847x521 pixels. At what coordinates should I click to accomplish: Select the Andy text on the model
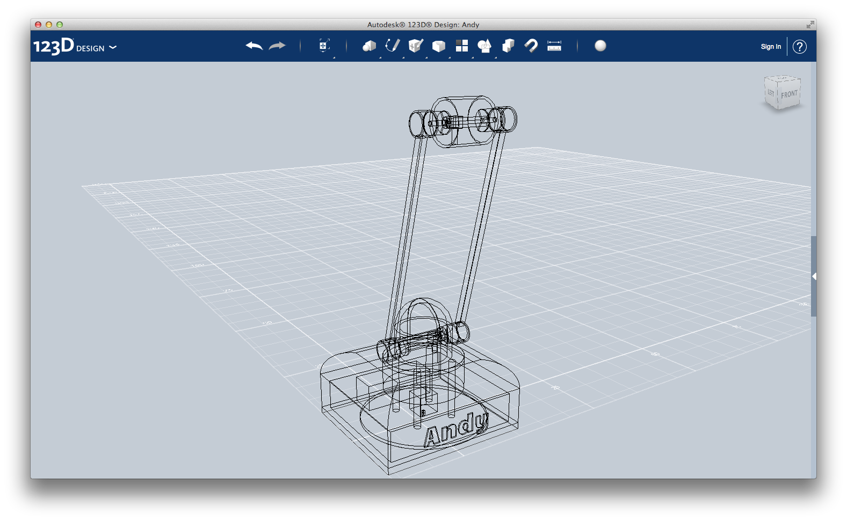click(456, 430)
